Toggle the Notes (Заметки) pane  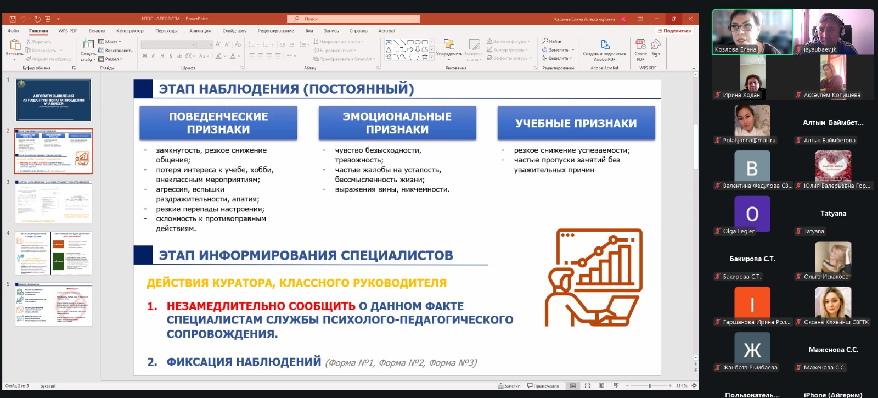[509, 386]
